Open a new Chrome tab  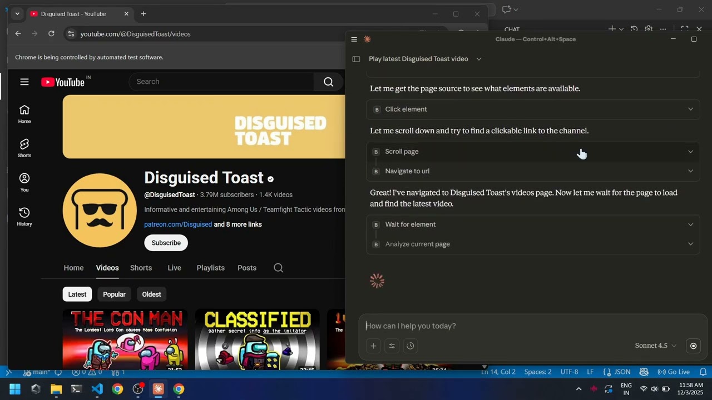[x=144, y=14]
